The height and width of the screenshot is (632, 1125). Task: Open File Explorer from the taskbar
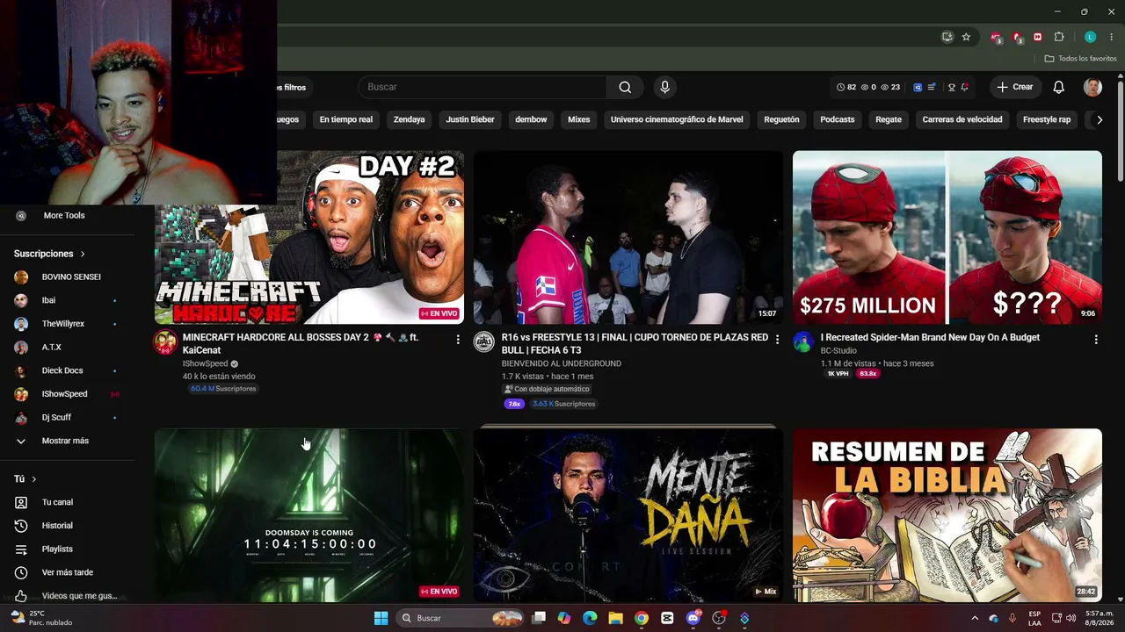(x=615, y=618)
